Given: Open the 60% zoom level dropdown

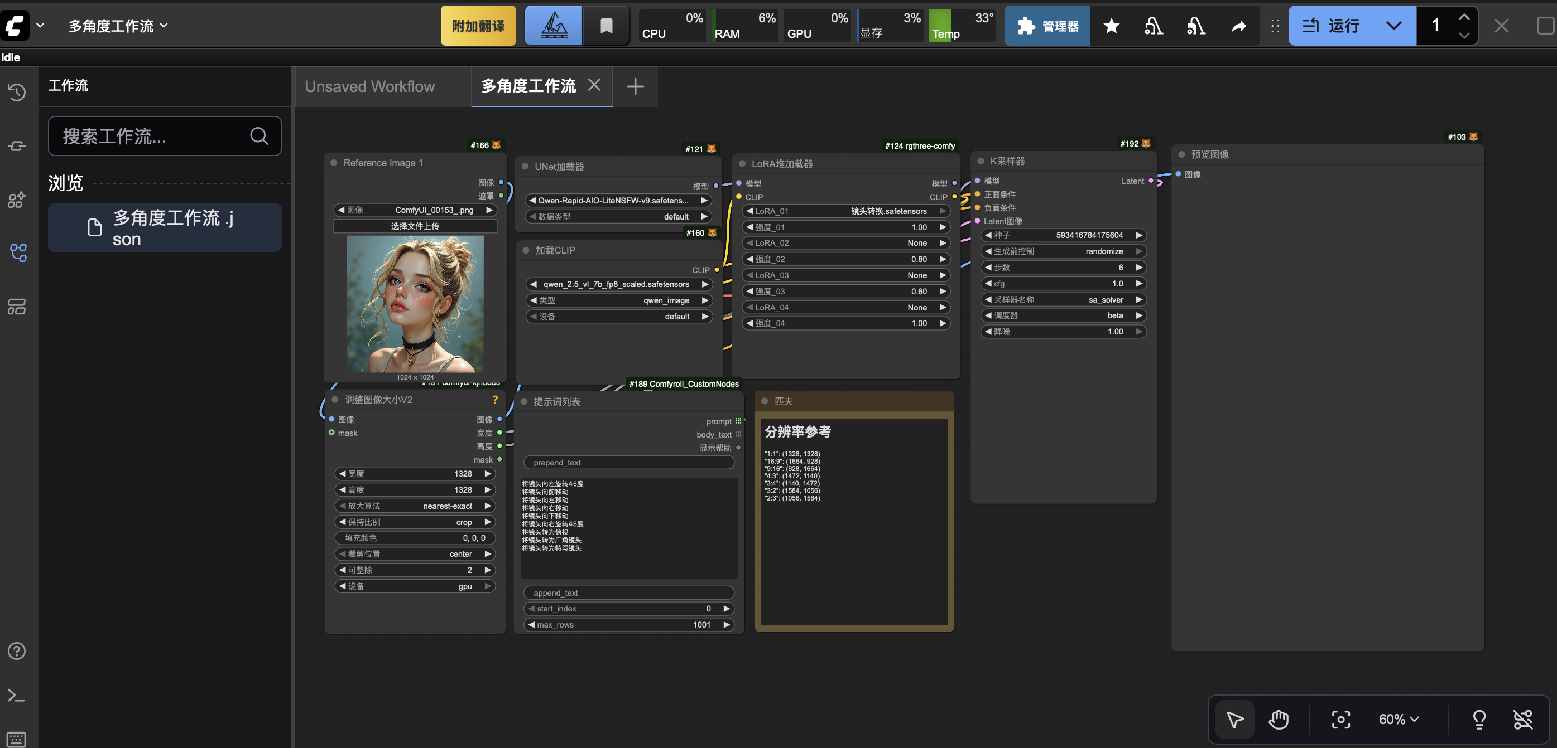Looking at the screenshot, I should (x=1399, y=719).
